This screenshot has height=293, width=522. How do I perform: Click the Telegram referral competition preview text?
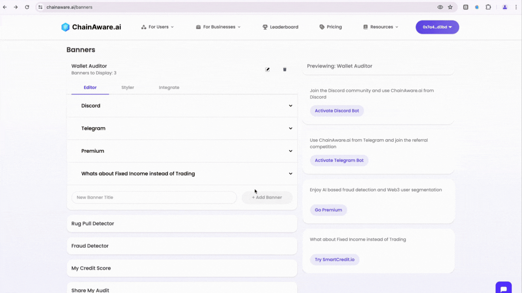[369, 143]
